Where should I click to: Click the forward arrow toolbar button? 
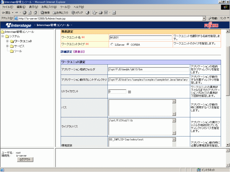click(16, 13)
